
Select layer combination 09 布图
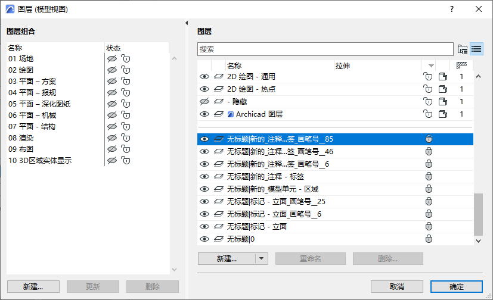(x=21, y=149)
